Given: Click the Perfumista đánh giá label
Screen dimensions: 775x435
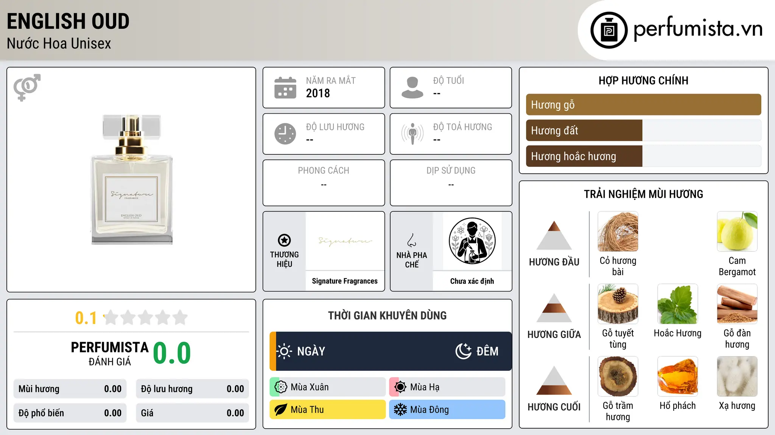Looking at the screenshot, I should tap(110, 354).
